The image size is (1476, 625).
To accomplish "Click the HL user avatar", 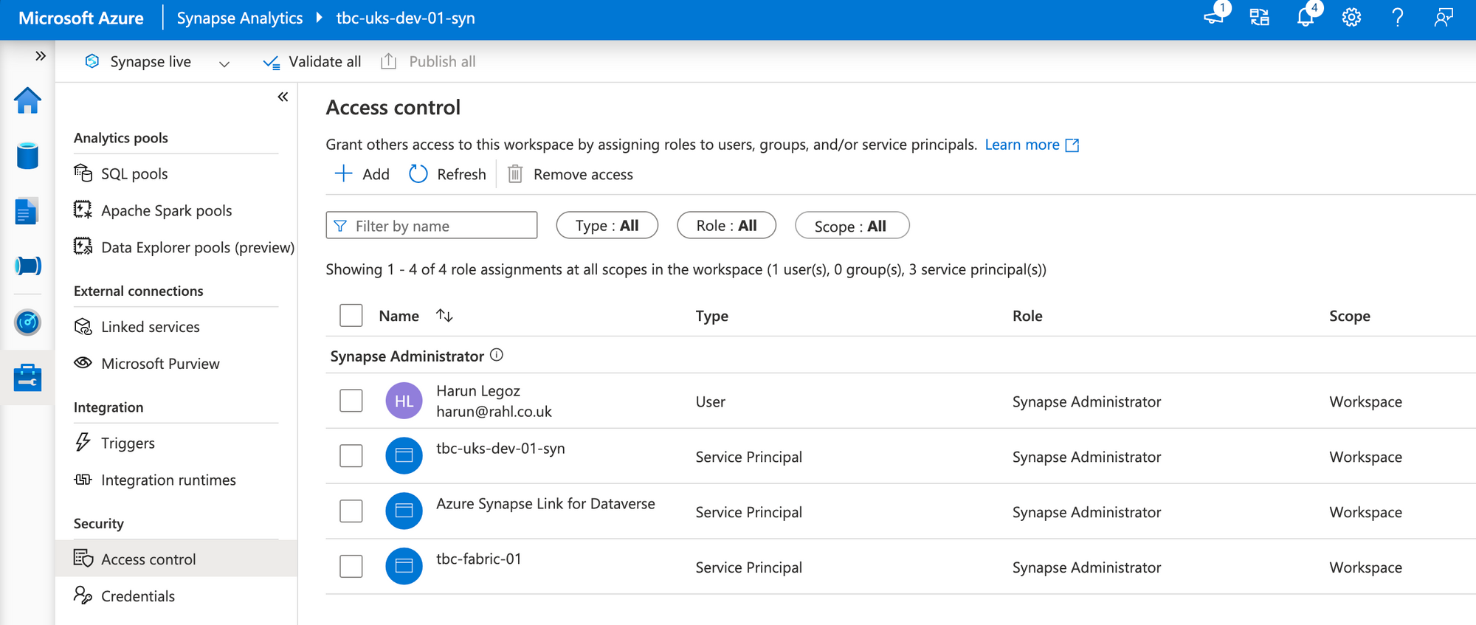I will point(404,401).
